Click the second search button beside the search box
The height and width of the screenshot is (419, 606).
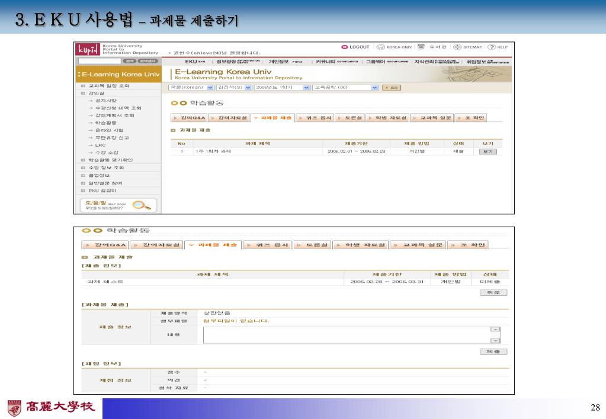coord(148,61)
